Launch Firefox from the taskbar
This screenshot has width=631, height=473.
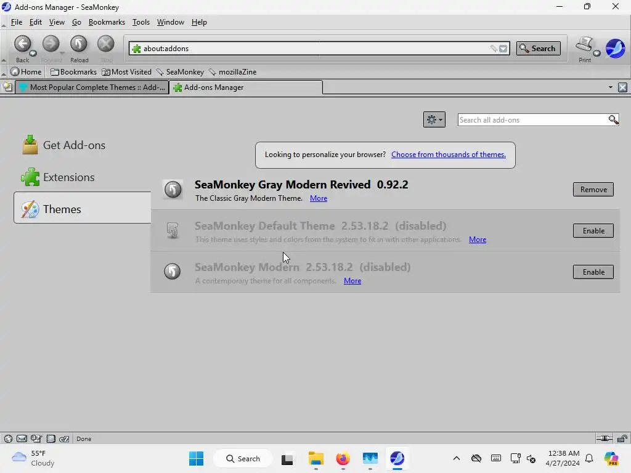(x=343, y=458)
